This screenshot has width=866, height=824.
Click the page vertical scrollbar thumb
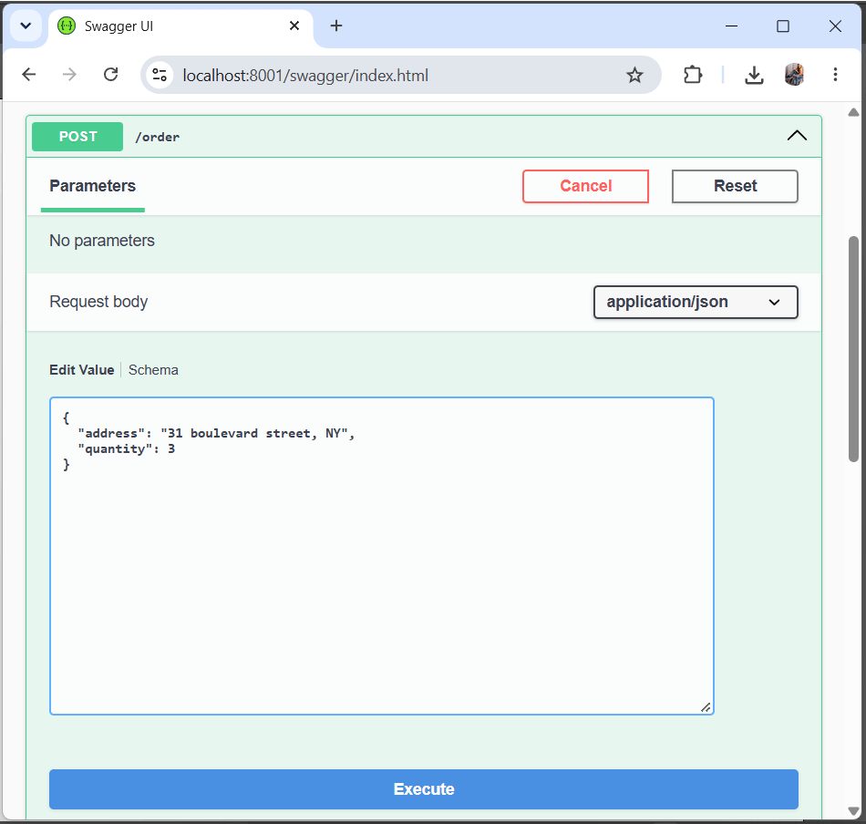click(x=853, y=349)
